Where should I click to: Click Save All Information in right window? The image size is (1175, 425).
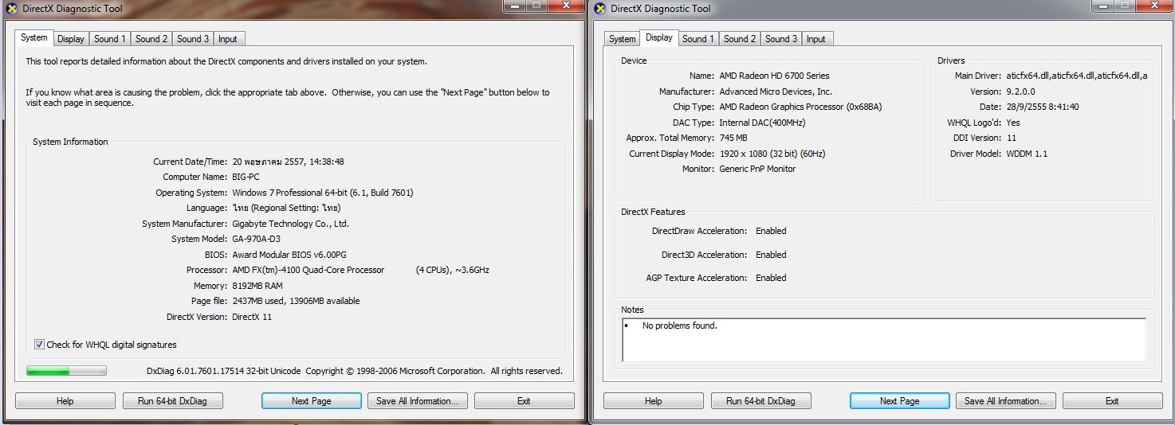tap(1006, 401)
